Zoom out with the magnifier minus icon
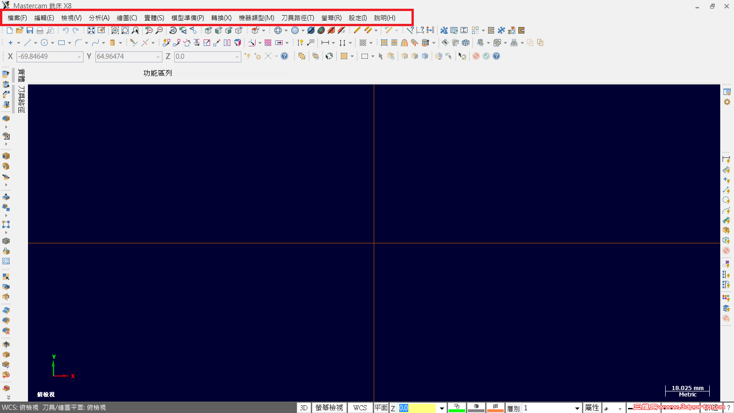The image size is (734, 413). click(x=159, y=30)
